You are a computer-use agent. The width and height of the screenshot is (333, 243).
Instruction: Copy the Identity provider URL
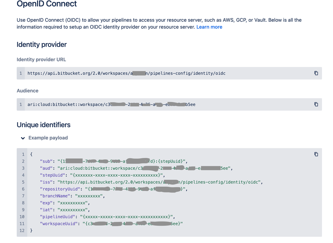click(316, 73)
